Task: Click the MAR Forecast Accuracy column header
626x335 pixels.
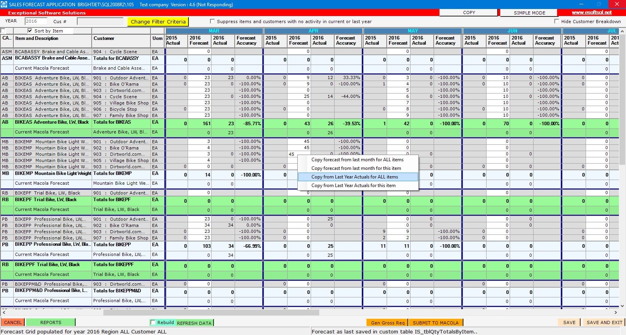Action: (249, 41)
